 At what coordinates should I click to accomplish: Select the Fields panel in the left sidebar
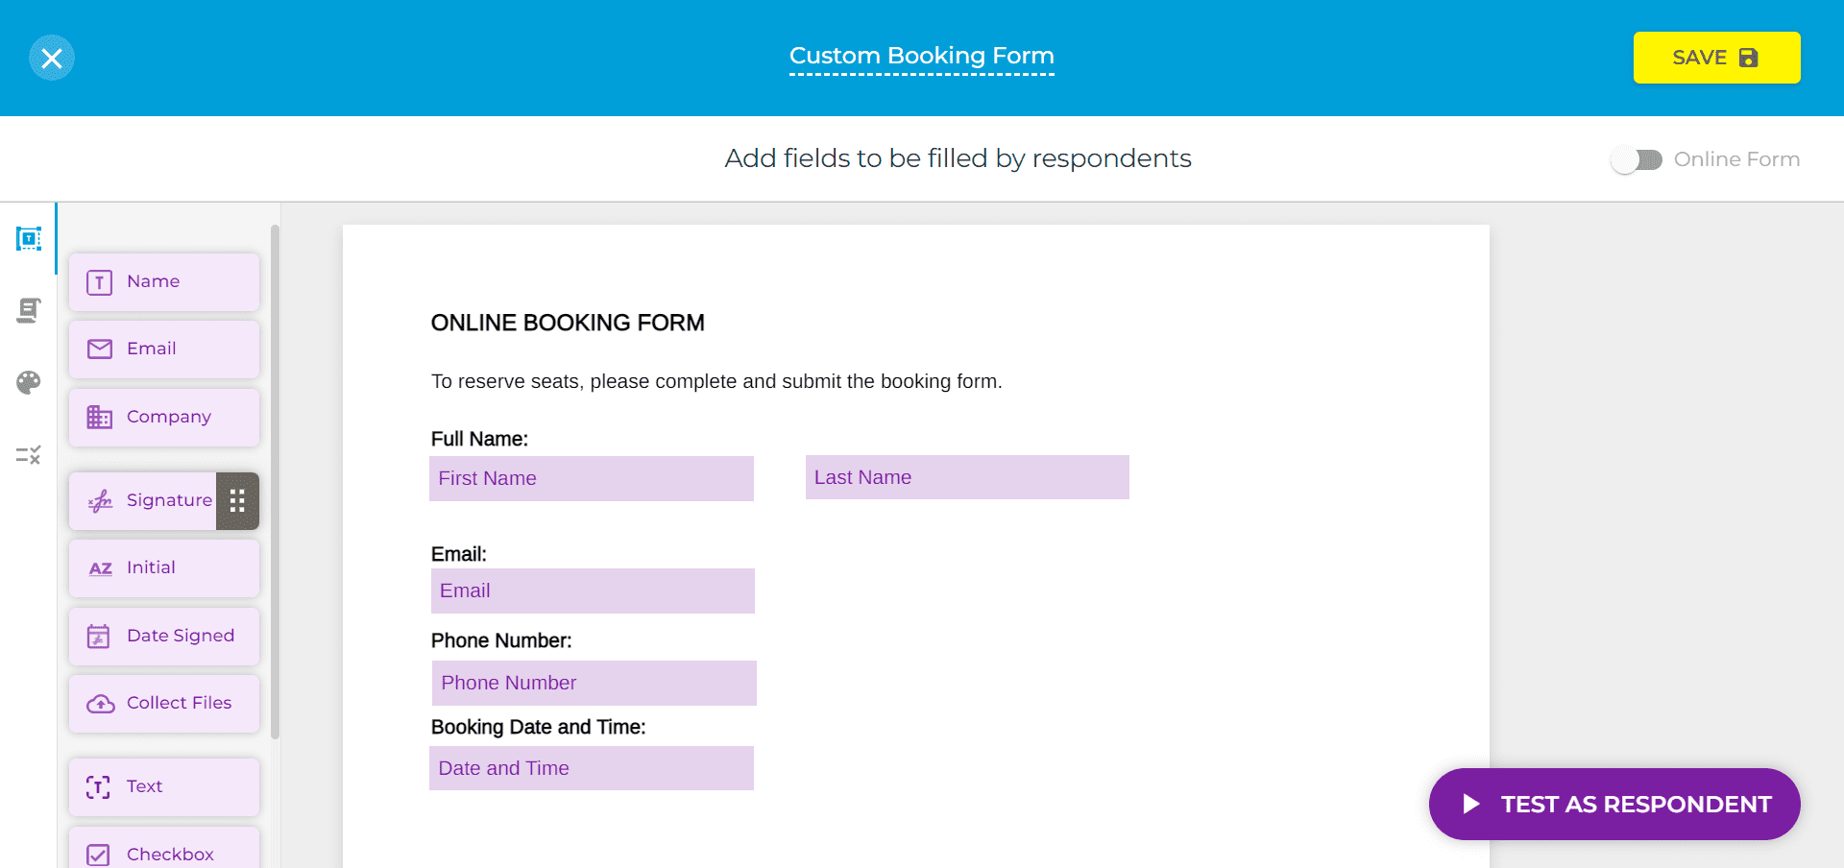click(x=29, y=239)
